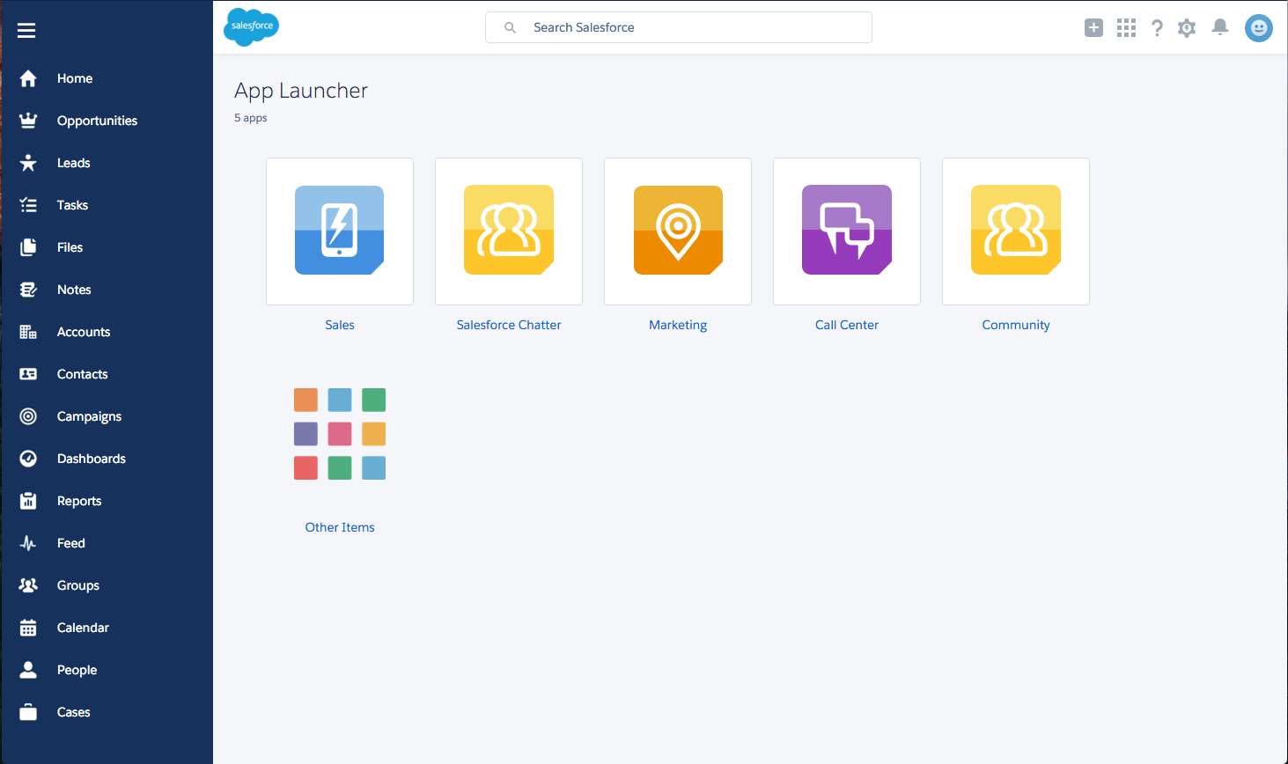This screenshot has width=1288, height=764.
Task: Click the "5 apps" count text
Action: point(251,118)
